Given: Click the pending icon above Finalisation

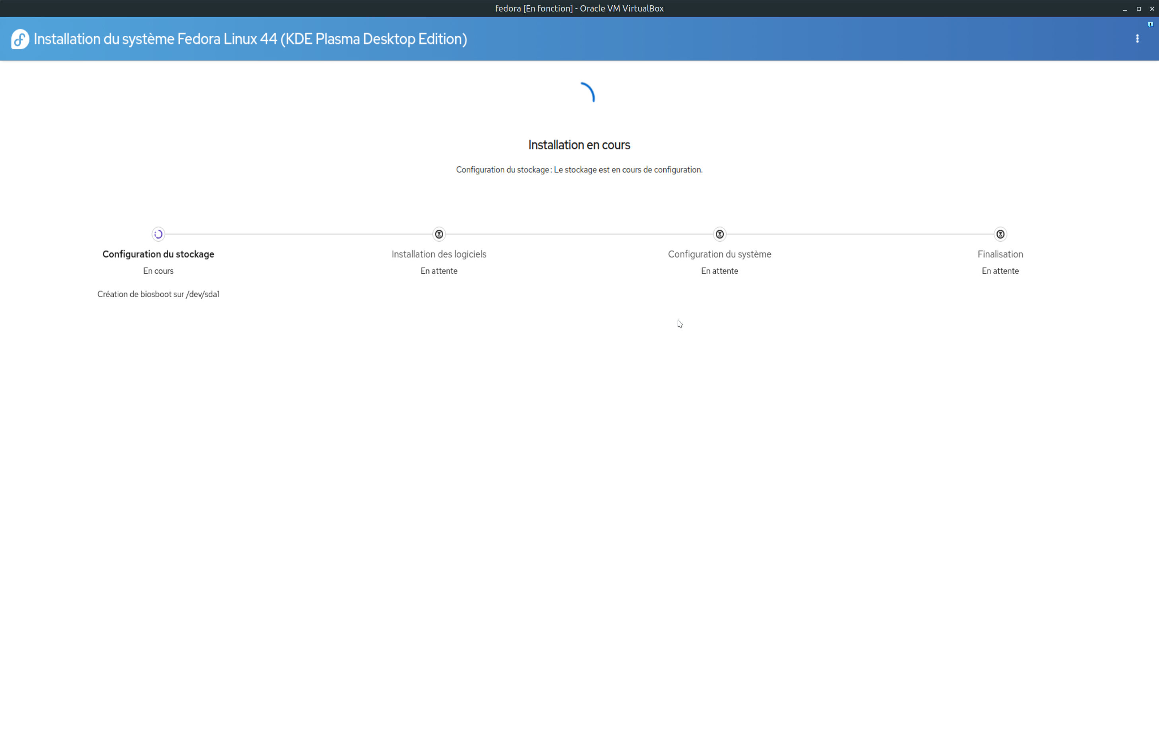Looking at the screenshot, I should [x=1000, y=234].
